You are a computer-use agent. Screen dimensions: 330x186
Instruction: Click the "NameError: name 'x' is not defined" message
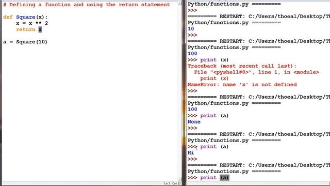coord(242,85)
